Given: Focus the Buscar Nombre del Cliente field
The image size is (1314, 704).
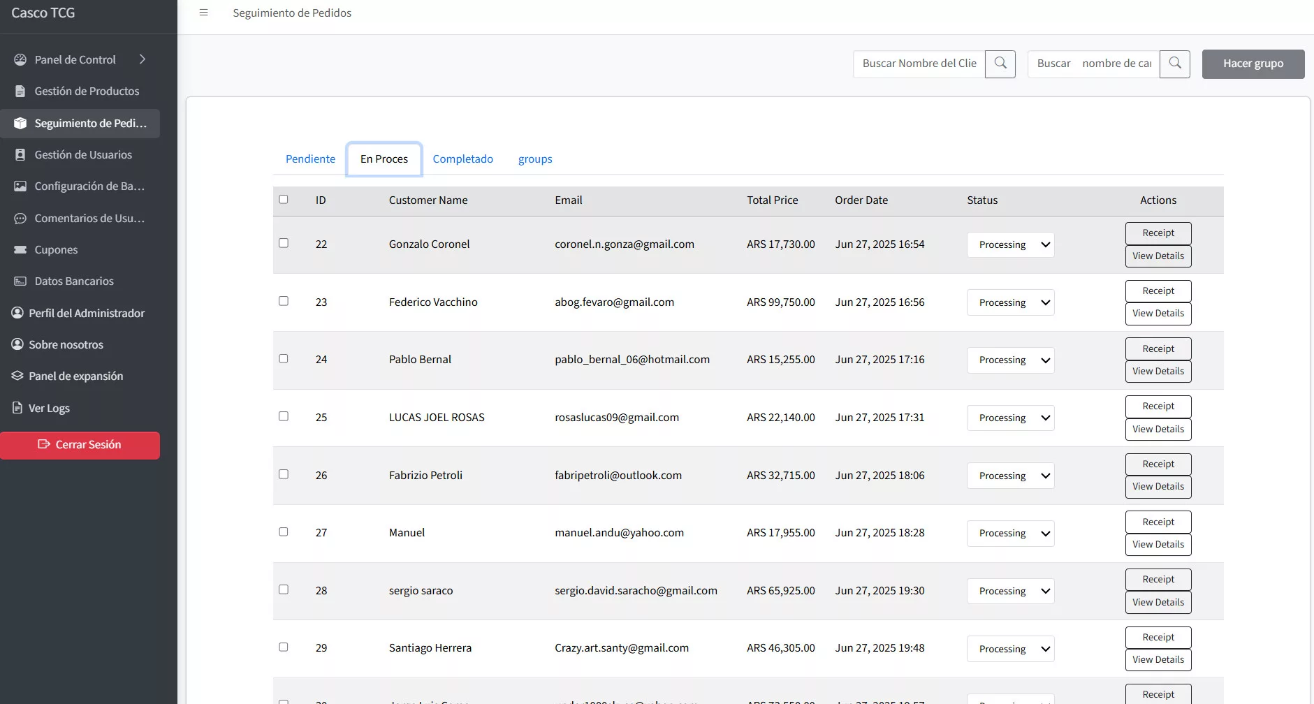Looking at the screenshot, I should [919, 64].
